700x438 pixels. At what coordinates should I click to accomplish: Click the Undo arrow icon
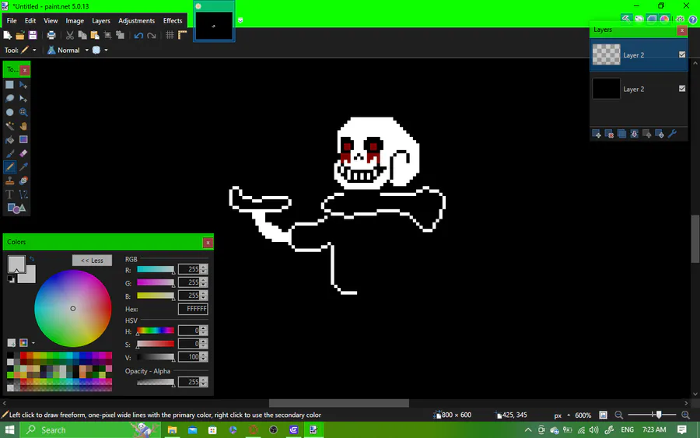[138, 35]
